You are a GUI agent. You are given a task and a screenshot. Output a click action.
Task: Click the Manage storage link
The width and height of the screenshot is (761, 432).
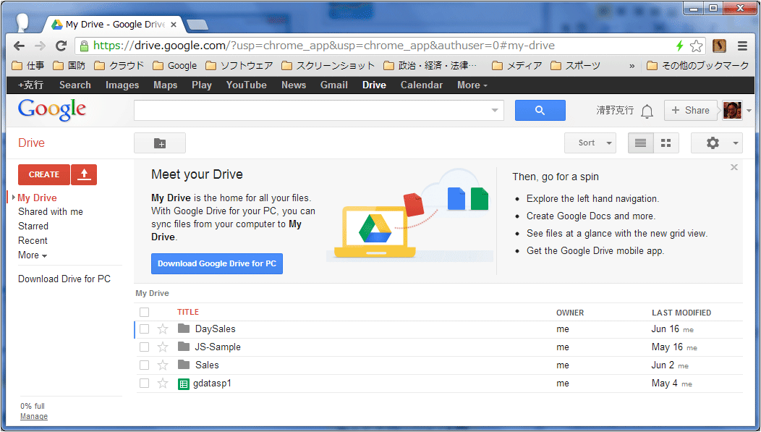34,417
